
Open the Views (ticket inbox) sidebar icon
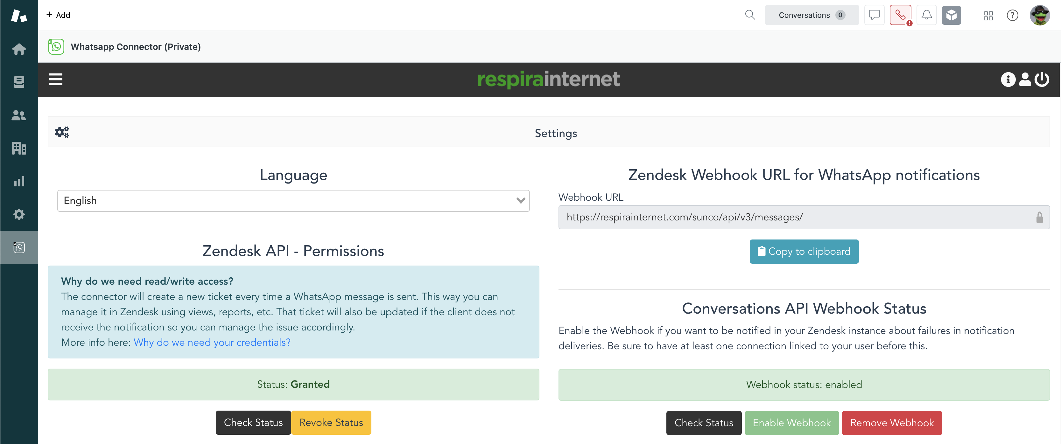point(19,82)
